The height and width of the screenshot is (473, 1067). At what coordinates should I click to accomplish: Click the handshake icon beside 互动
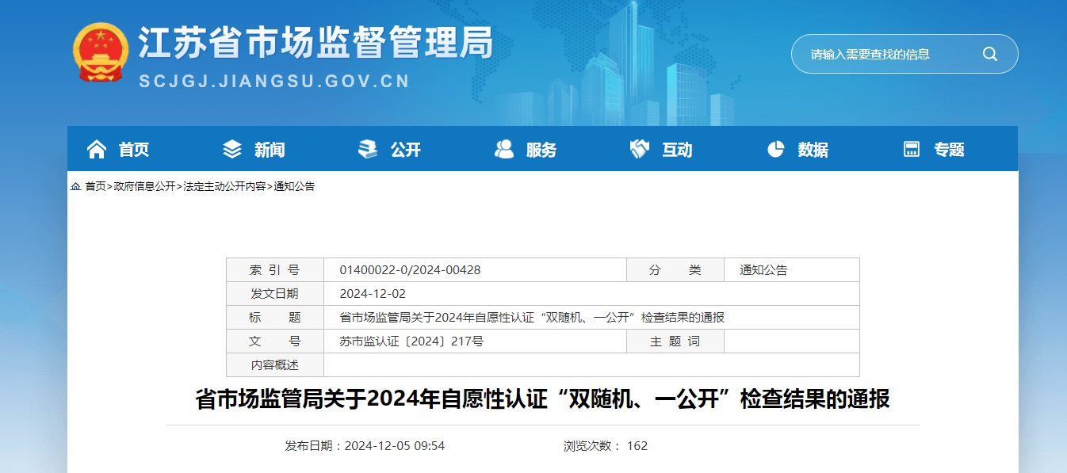(x=640, y=149)
